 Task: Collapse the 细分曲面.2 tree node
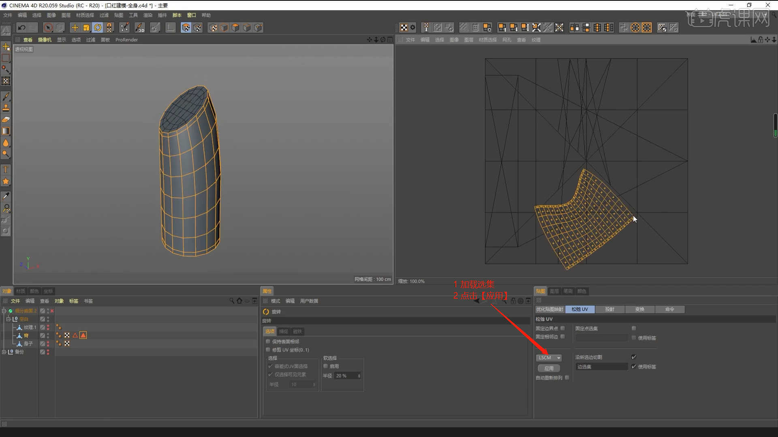pyautogui.click(x=4, y=311)
